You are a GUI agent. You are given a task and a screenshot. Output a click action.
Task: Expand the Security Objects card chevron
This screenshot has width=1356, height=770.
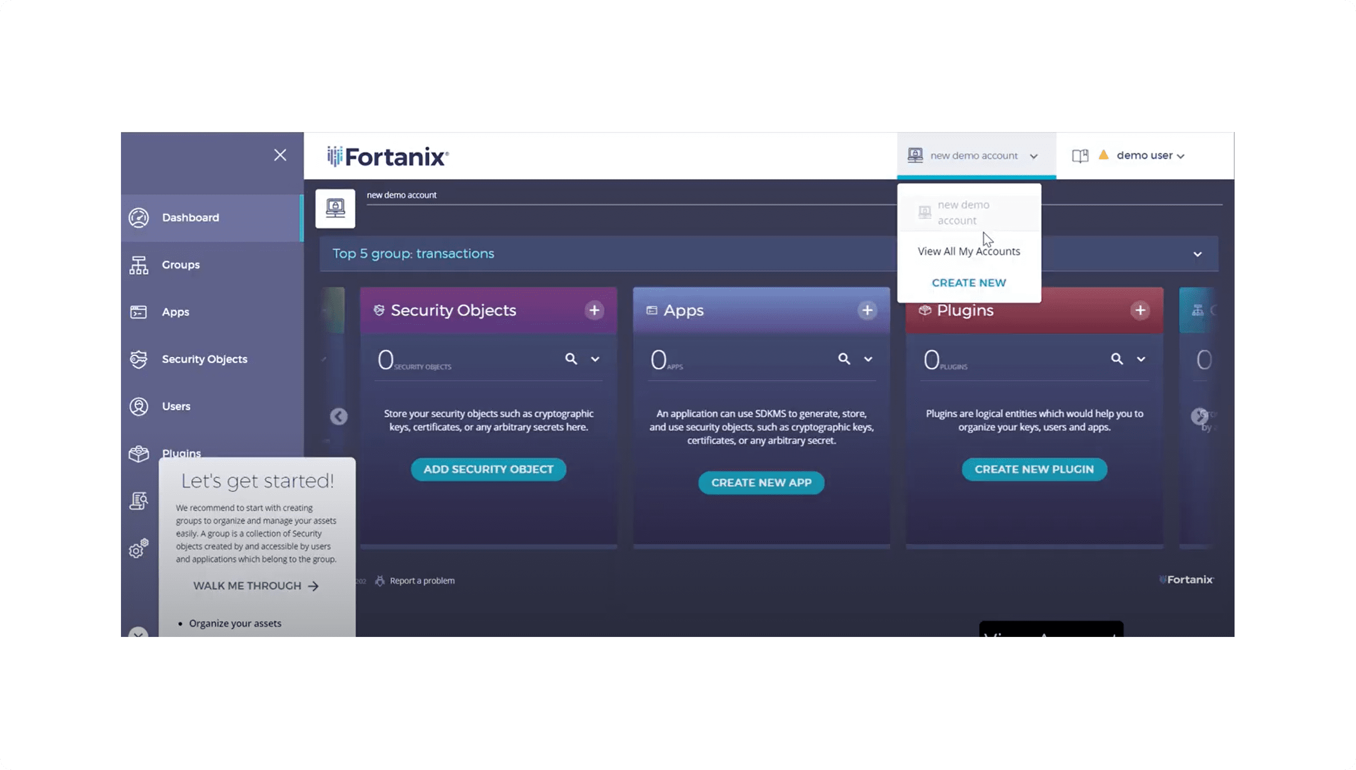(x=595, y=359)
